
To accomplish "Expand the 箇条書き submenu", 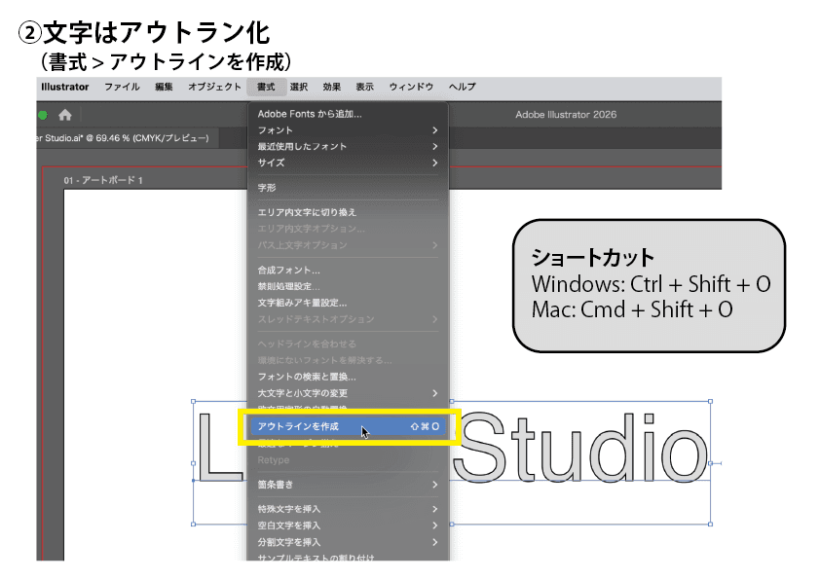I will [348, 485].
